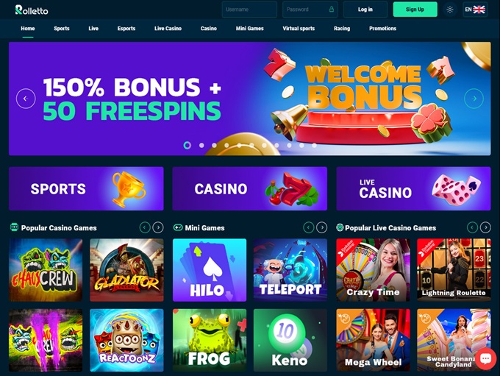Viewport: 500px width, 376px height.
Task: Click the Rolletto logo
Action: (x=32, y=10)
